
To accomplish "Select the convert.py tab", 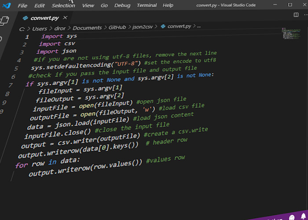I will (x=44, y=18).
